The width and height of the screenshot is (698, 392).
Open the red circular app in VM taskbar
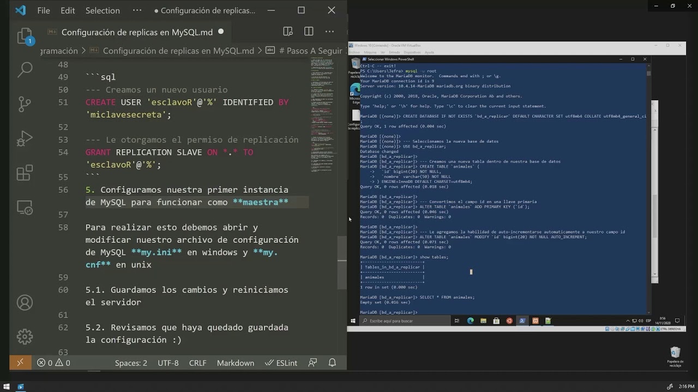(509, 321)
